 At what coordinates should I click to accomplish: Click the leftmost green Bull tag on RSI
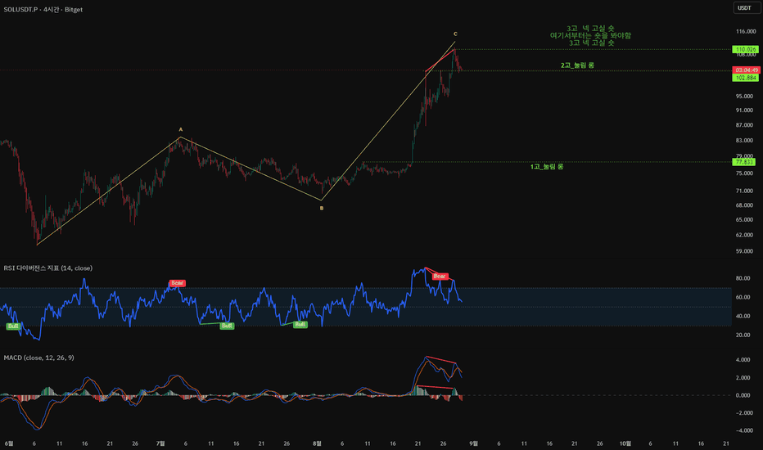pos(13,326)
